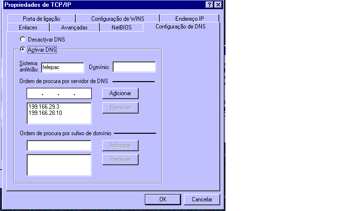338x211 pixels.
Task: Click Adicionar for DNS server
Action: 120,93
